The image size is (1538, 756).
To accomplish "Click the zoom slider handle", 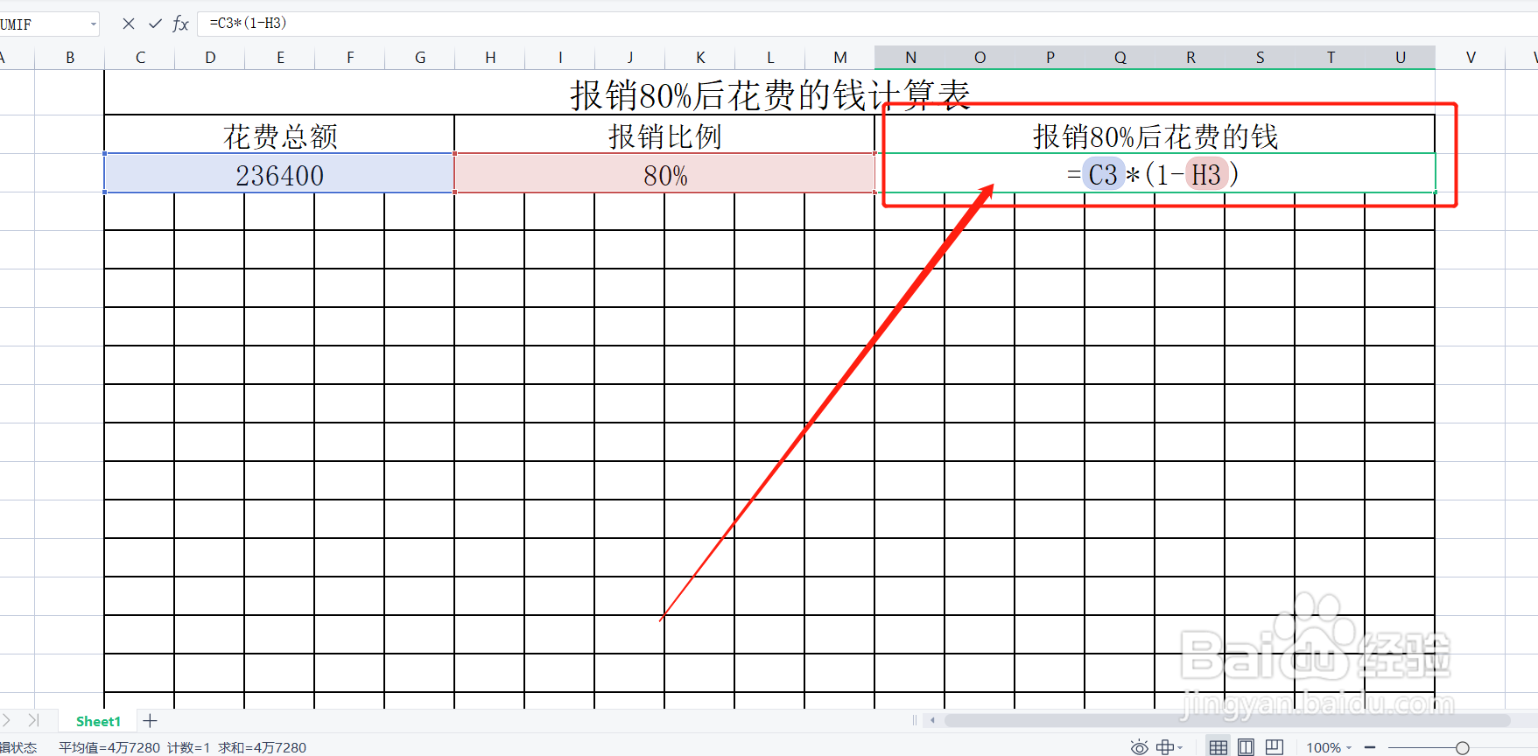I will click(1462, 747).
